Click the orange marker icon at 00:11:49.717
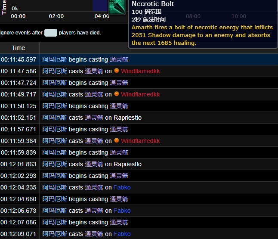This screenshot has height=239, width=278. point(117,94)
